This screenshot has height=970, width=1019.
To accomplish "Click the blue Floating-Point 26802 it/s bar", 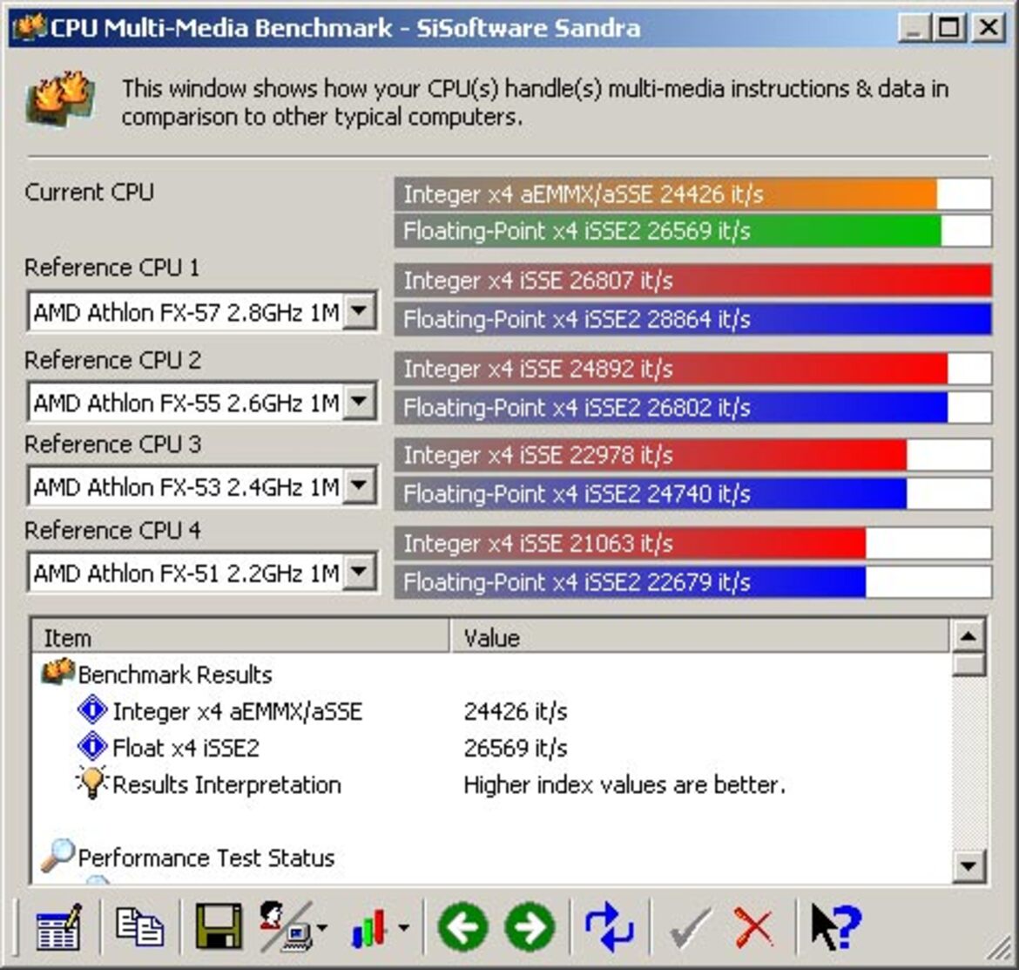I will (692, 408).
